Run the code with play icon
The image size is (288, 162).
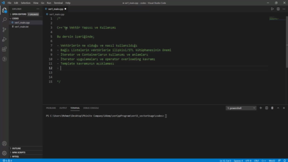tap(272, 9)
